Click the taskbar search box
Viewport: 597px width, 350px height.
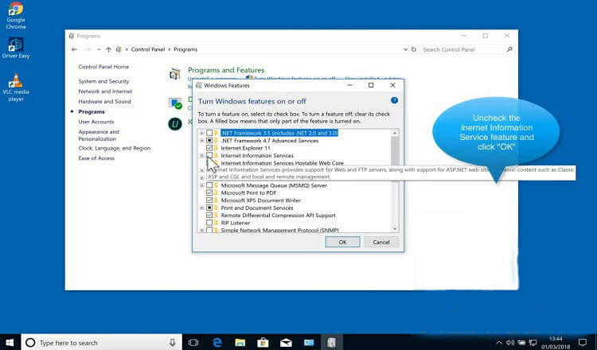[101, 342]
